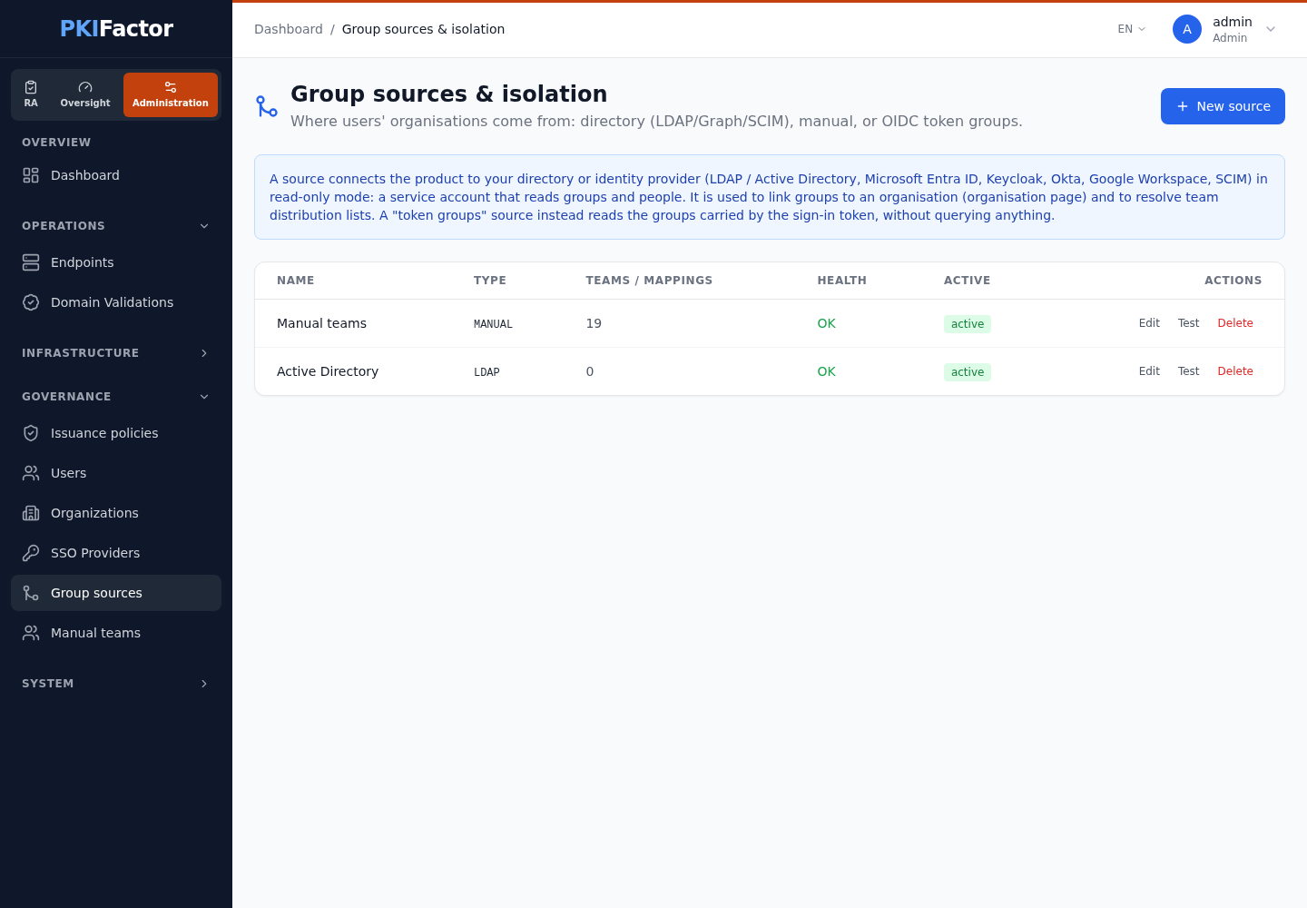Follow the Dashboard breadcrumb link
This screenshot has height=908, width=1307.
click(x=289, y=29)
